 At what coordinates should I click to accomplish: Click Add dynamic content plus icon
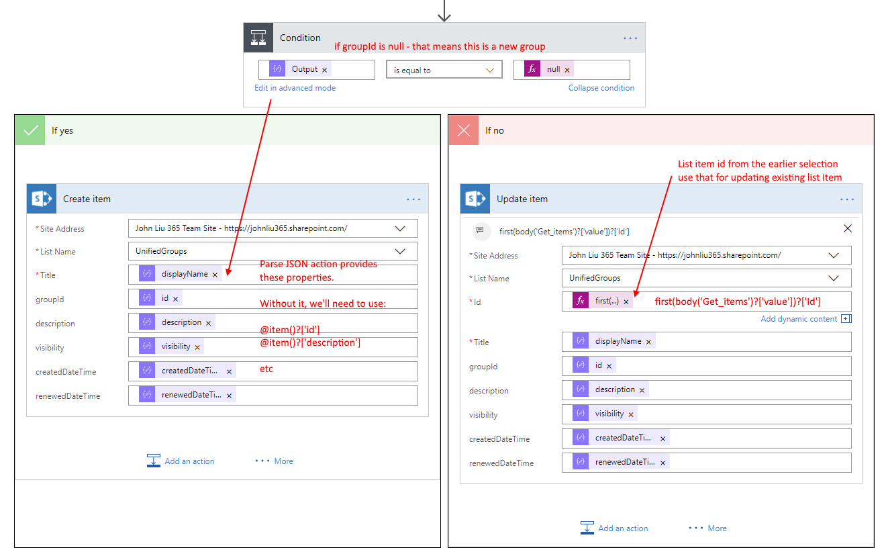[846, 319]
